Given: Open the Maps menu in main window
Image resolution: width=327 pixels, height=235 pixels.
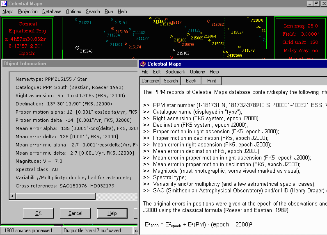Looking at the screenshot, I should [8, 11].
